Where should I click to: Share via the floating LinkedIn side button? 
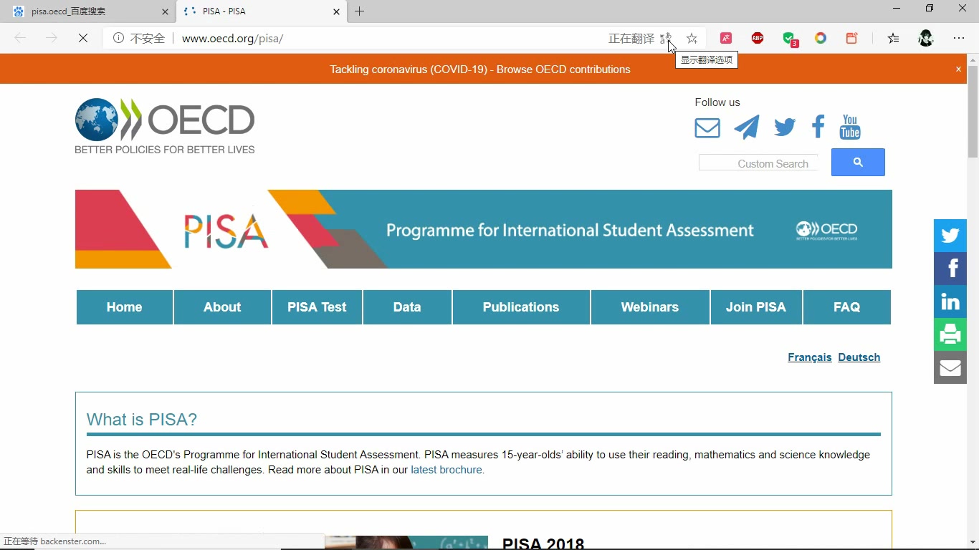point(950,301)
